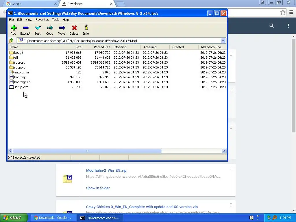Click the horizontal scrollbar thumb
296x222 pixels.
tap(87, 151)
